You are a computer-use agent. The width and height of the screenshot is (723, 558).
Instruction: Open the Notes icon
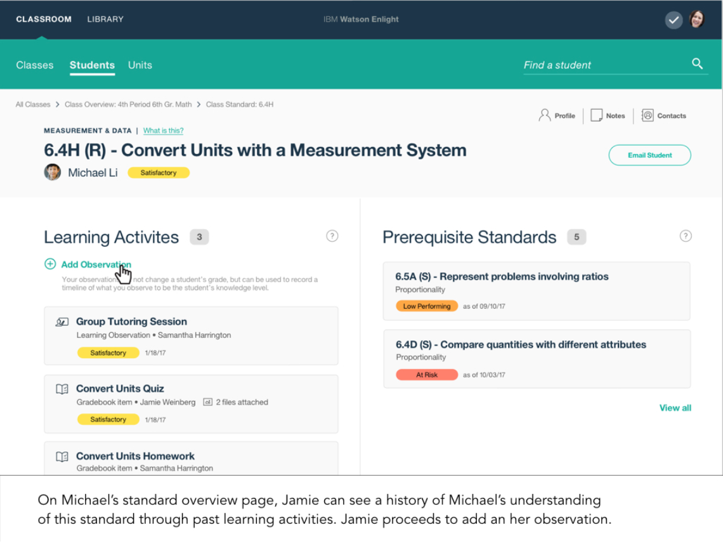coord(596,115)
